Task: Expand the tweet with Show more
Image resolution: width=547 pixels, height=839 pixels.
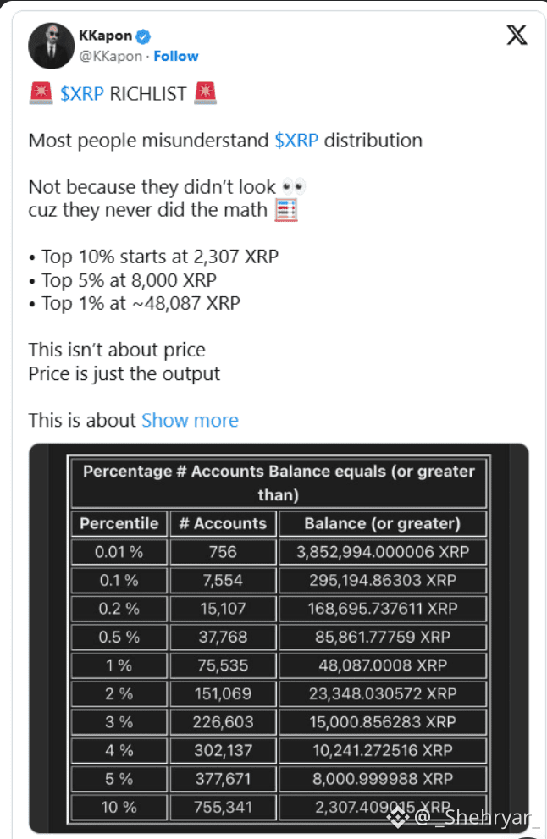Action: pyautogui.click(x=190, y=421)
